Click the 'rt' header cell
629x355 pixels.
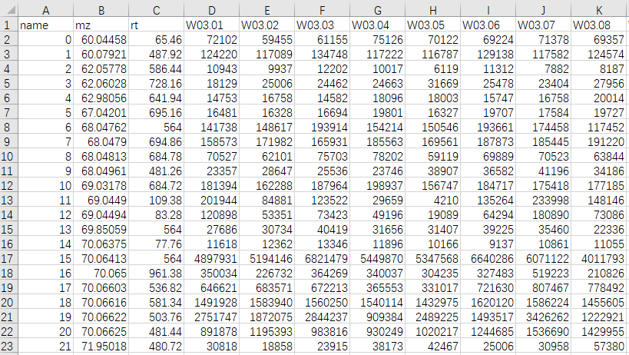click(x=156, y=25)
